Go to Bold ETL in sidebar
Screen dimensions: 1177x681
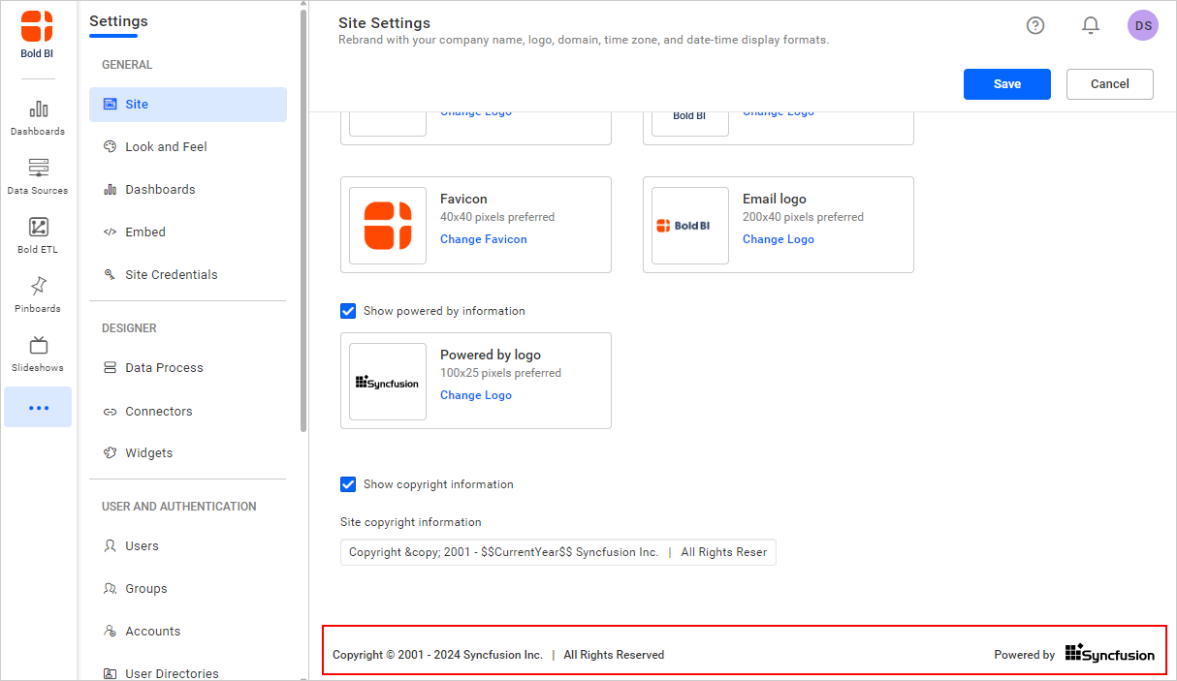click(x=38, y=234)
